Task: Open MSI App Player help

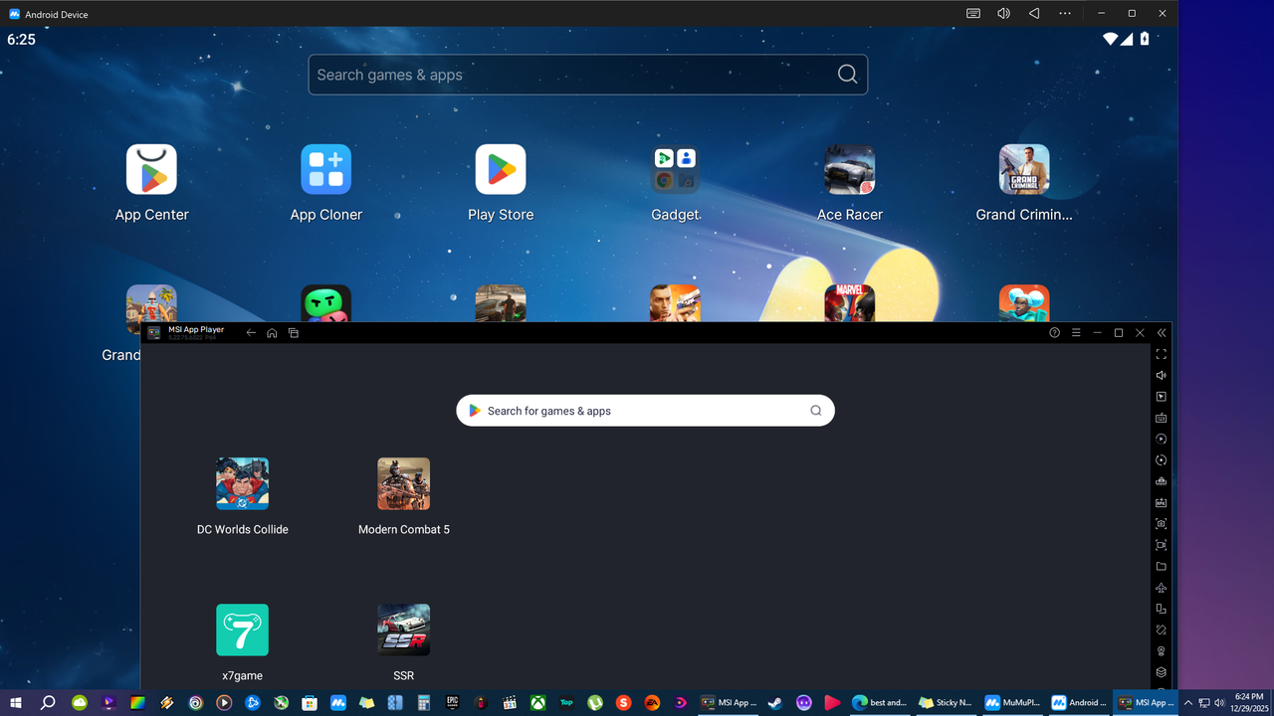Action: [x=1055, y=333]
